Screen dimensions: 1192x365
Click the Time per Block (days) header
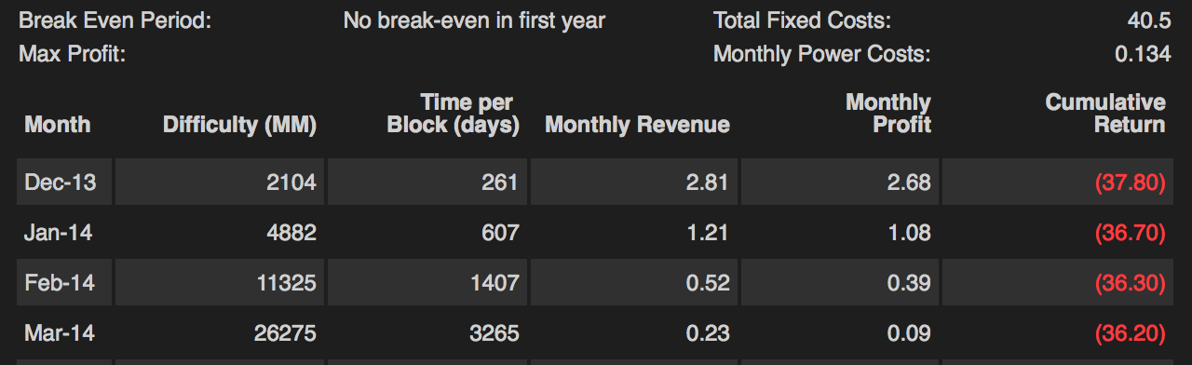pyautogui.click(x=453, y=114)
